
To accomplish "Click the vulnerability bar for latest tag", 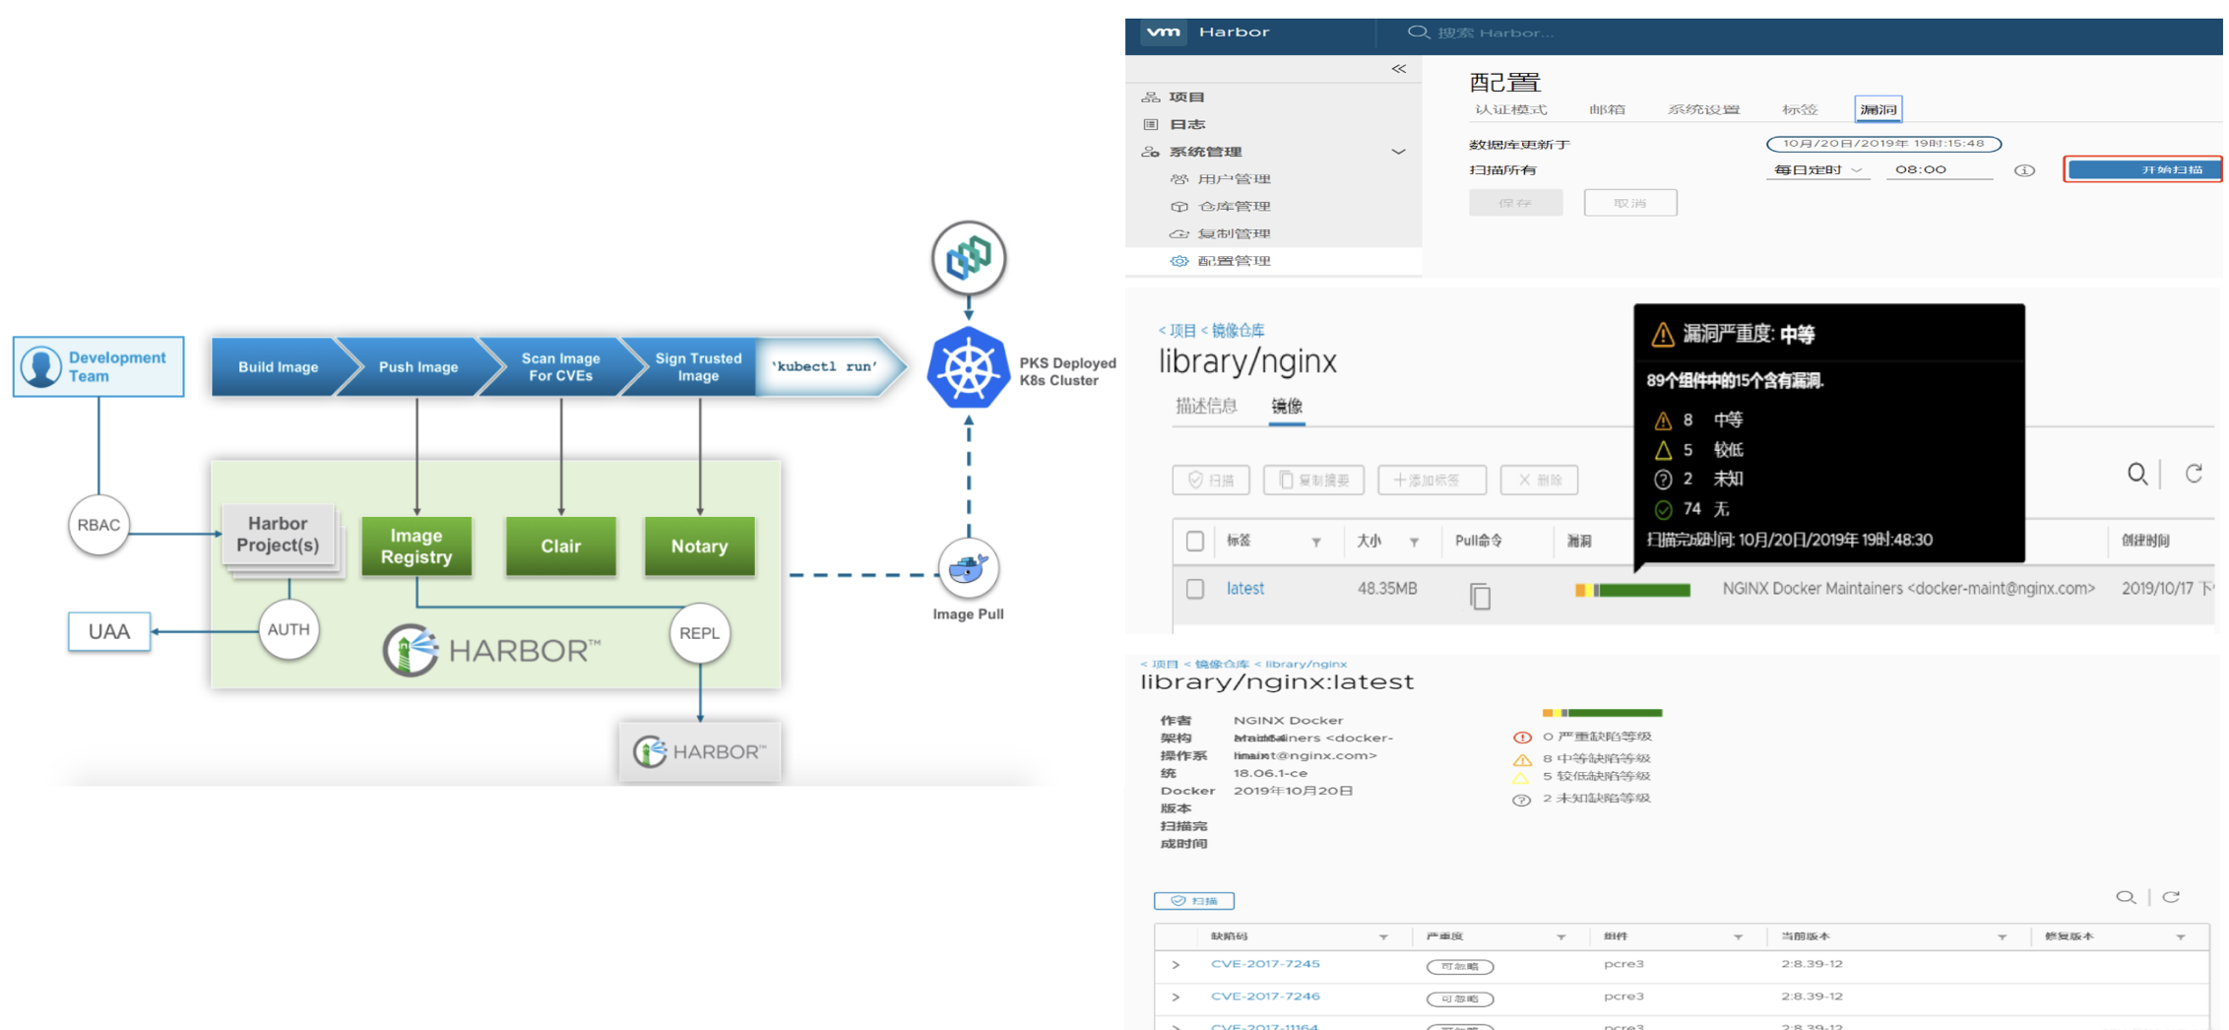I will 1632,590.
